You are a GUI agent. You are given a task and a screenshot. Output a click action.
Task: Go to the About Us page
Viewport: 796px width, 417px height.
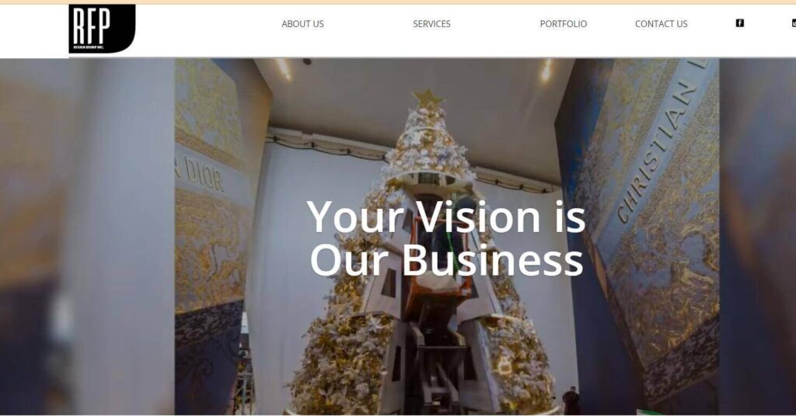pos(302,24)
